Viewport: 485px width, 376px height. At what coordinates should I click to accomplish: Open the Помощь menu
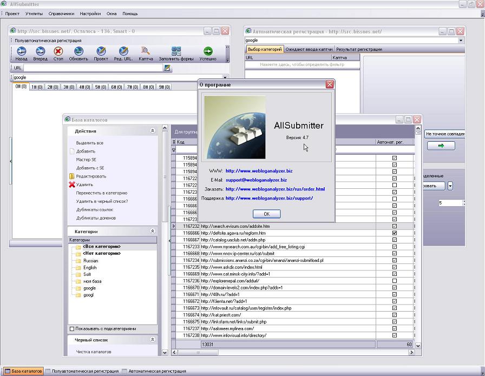130,14
